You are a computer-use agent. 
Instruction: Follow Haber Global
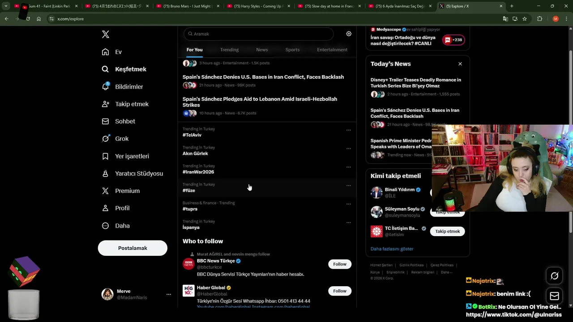point(340,291)
